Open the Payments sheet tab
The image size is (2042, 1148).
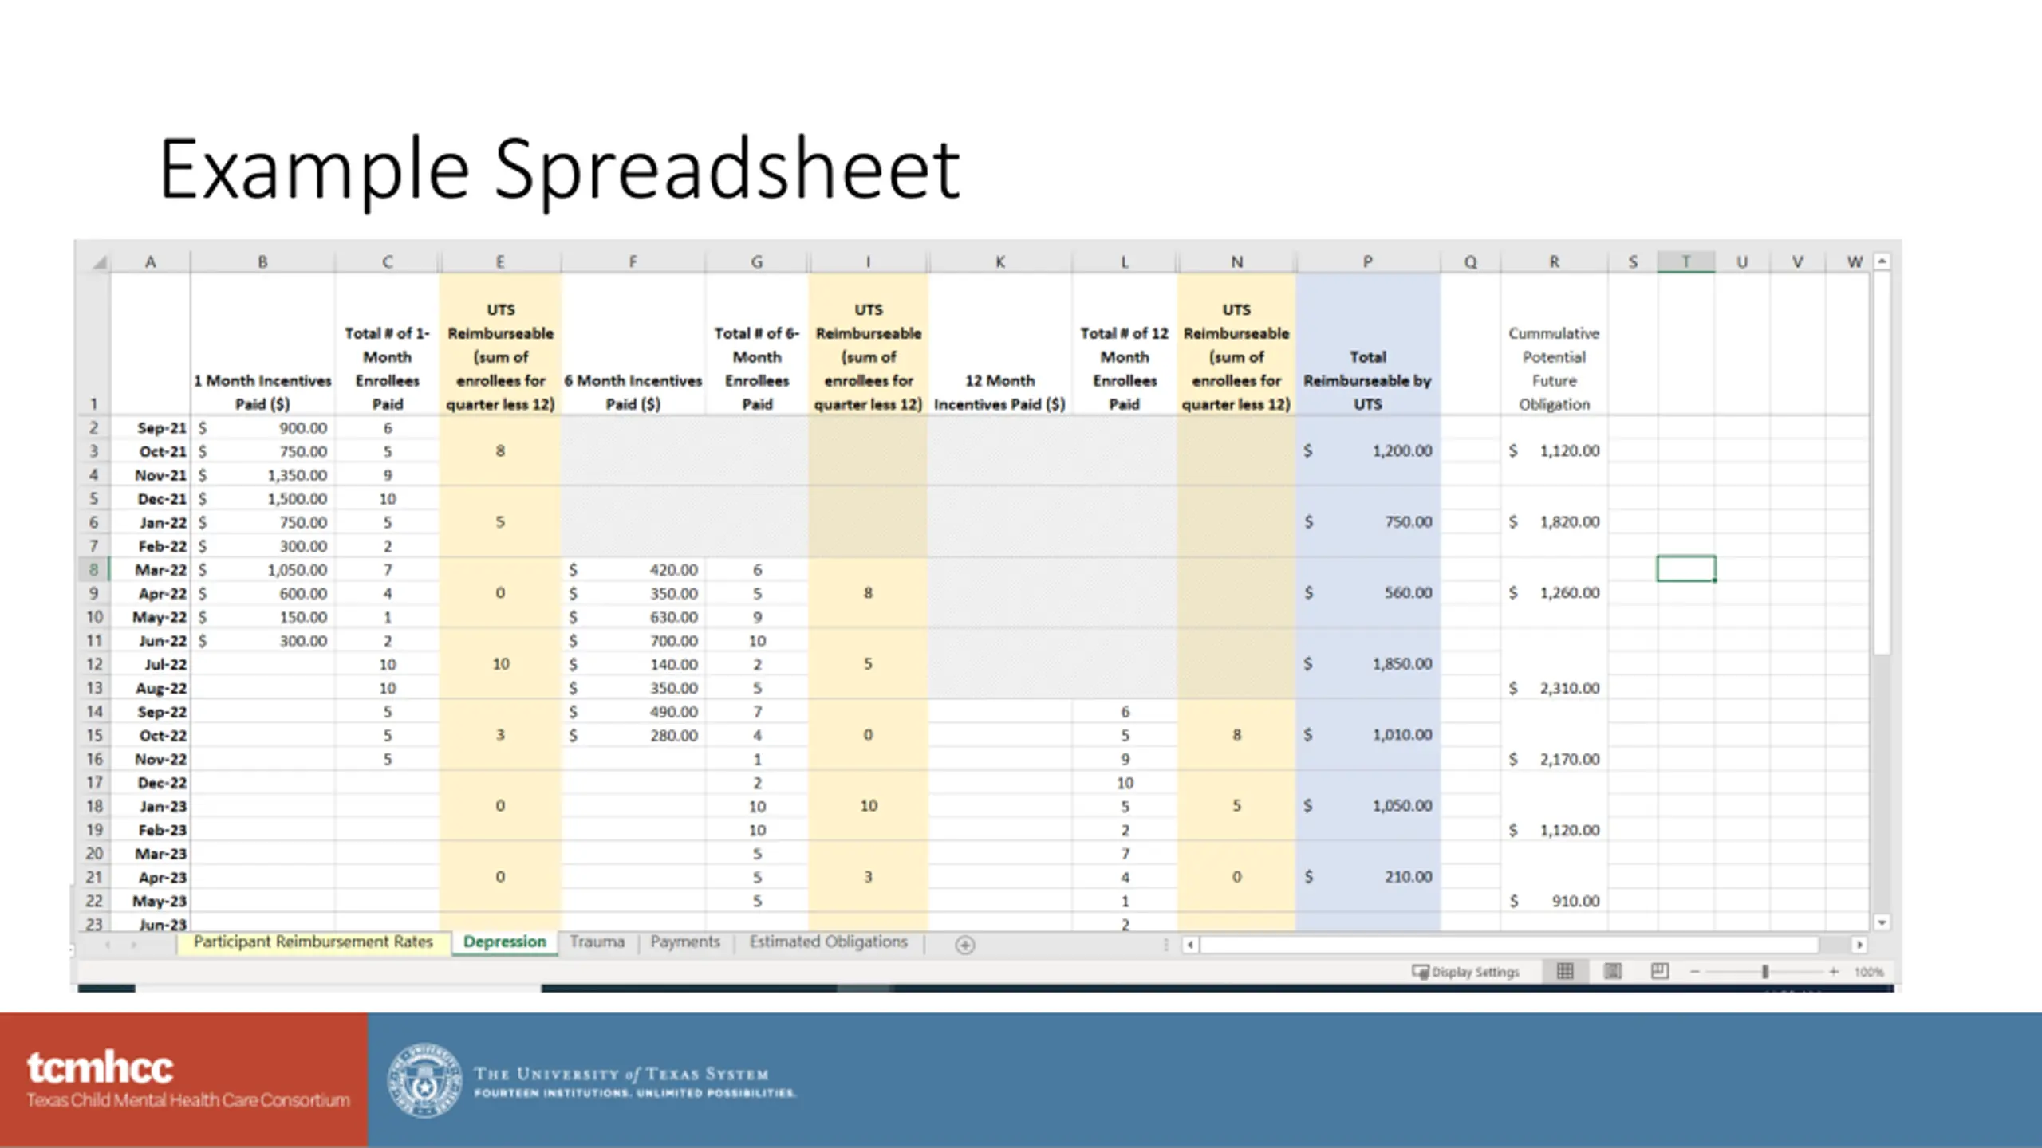(x=685, y=942)
